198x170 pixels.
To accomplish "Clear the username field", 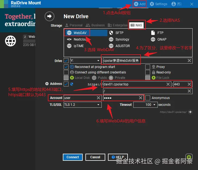I will point(98,98).
